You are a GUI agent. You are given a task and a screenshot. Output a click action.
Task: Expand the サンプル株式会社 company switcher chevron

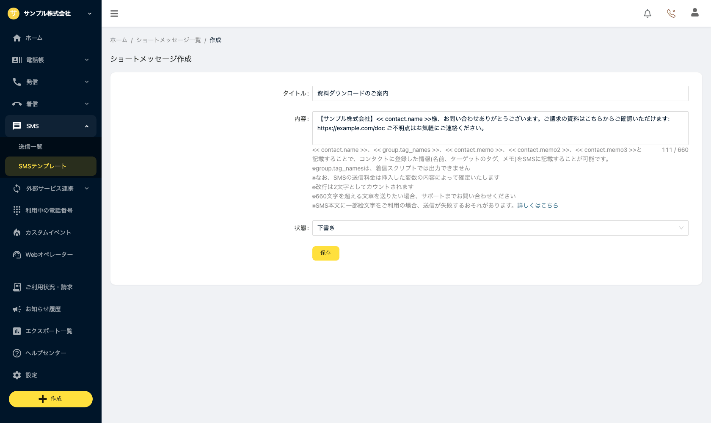tap(90, 14)
